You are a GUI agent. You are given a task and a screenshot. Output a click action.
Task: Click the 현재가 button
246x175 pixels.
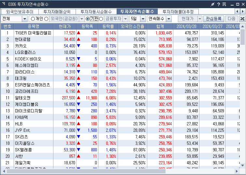point(188,19)
